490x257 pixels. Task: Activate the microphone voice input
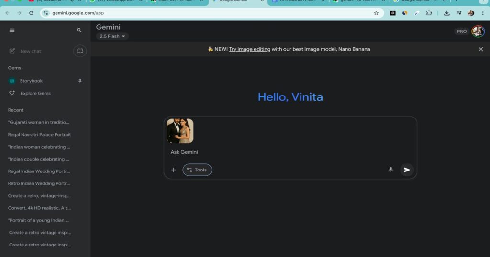[390, 170]
